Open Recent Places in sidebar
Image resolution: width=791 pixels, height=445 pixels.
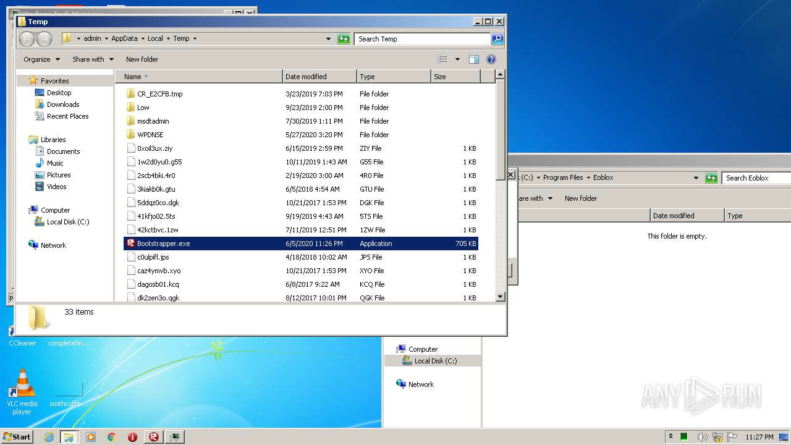[67, 116]
